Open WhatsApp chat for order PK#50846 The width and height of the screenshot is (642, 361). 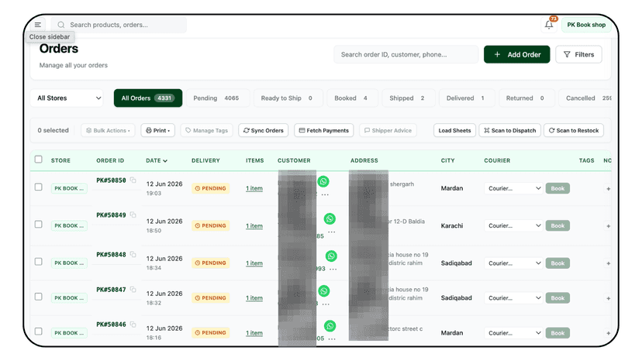(330, 326)
